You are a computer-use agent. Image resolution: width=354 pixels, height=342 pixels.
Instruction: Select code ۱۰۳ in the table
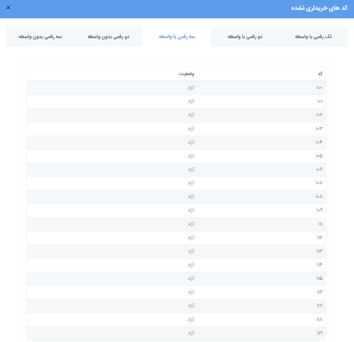coord(319,129)
